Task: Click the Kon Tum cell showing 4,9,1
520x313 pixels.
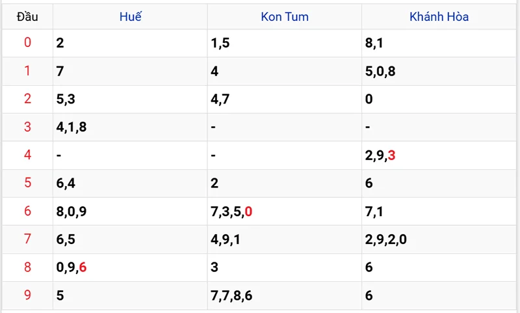Action: (x=226, y=239)
